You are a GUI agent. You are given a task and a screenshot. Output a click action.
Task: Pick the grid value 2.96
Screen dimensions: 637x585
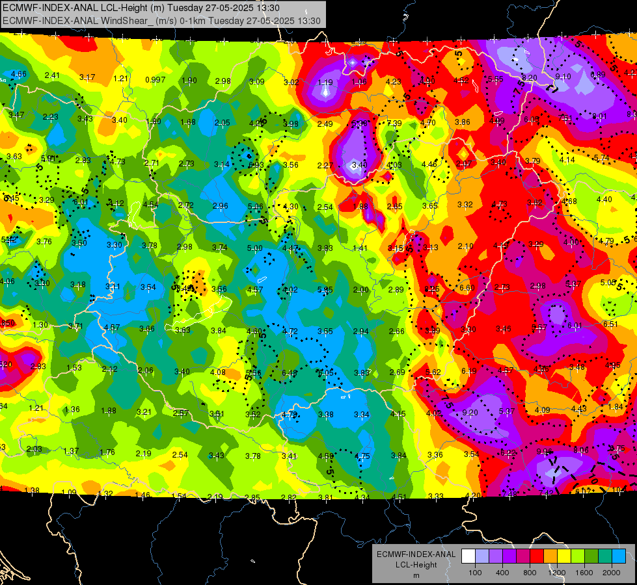coord(220,206)
